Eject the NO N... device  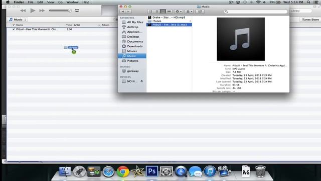tap(141, 81)
